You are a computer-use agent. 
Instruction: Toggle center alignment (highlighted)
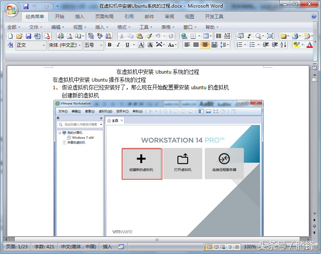pyautogui.click(x=205, y=45)
